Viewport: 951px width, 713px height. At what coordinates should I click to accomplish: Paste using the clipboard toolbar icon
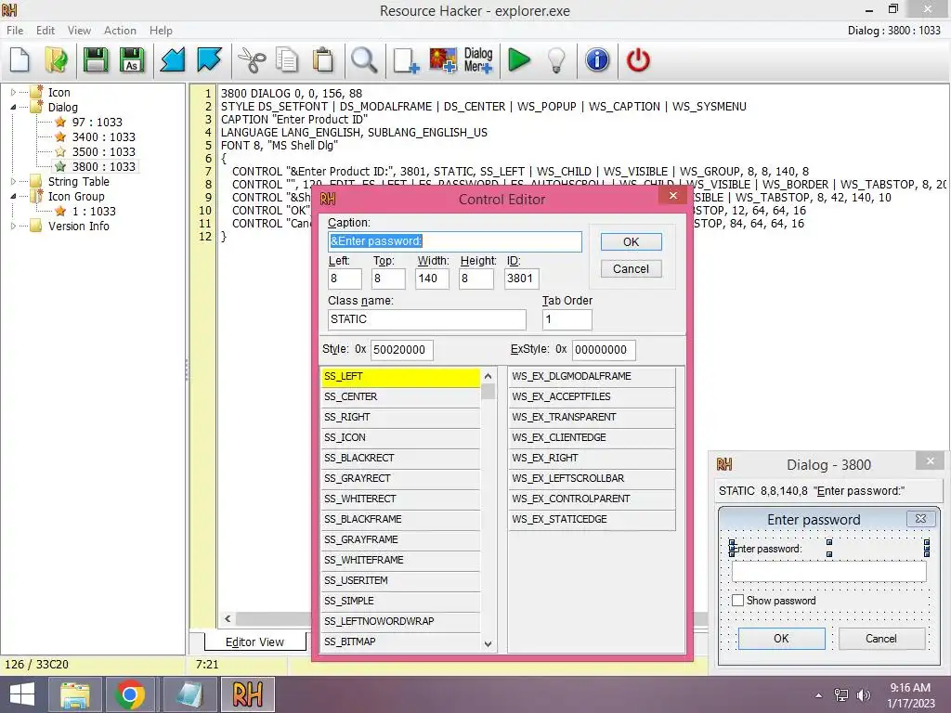[323, 60]
